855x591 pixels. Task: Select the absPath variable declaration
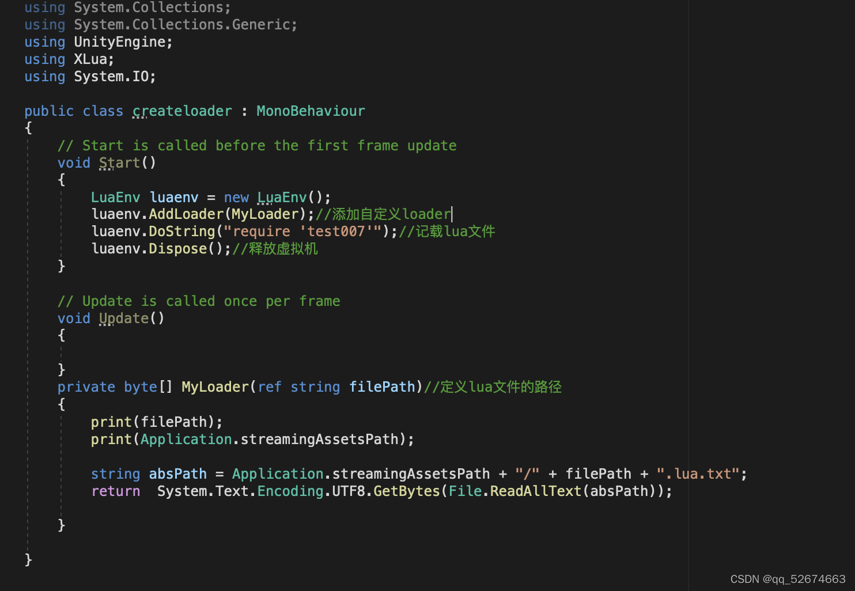[x=177, y=473]
